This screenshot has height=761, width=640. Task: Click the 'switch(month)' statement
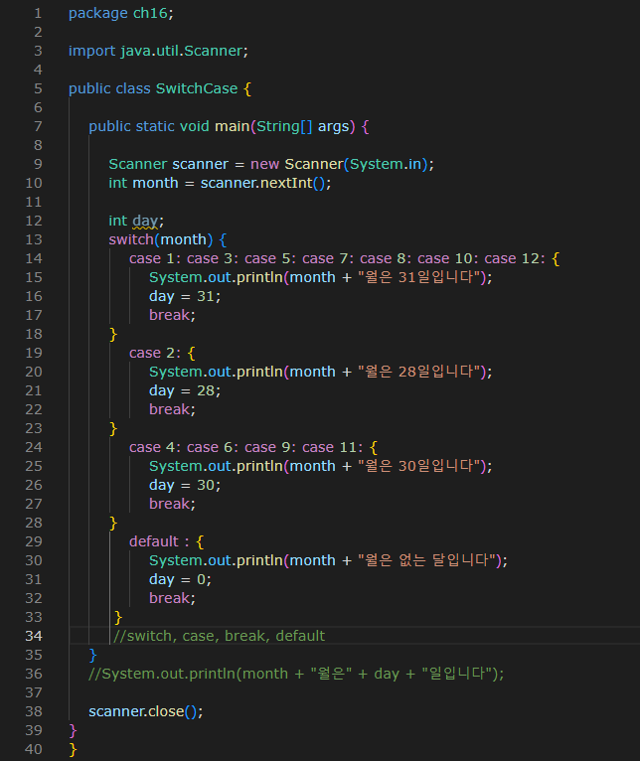pyautogui.click(x=161, y=239)
